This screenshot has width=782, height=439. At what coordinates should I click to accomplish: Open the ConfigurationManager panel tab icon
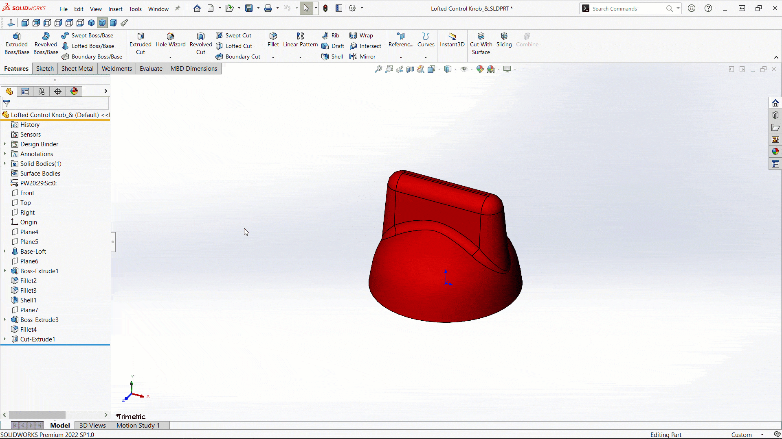click(42, 91)
